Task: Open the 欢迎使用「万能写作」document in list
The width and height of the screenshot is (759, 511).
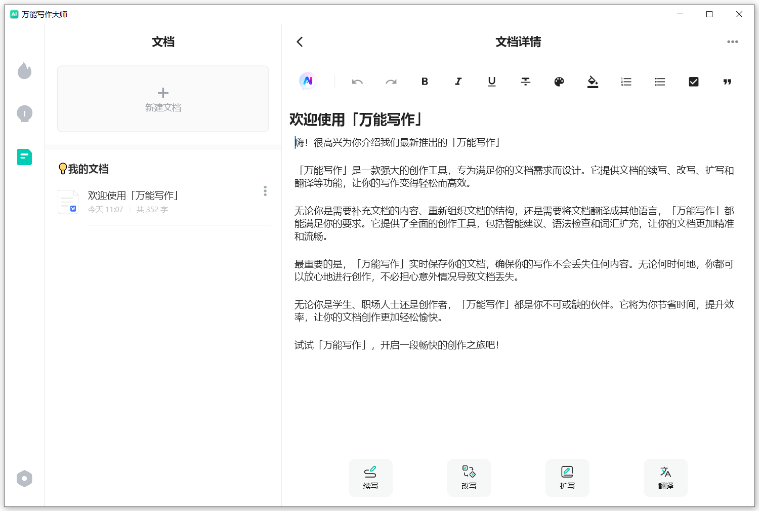Action: coord(163,202)
